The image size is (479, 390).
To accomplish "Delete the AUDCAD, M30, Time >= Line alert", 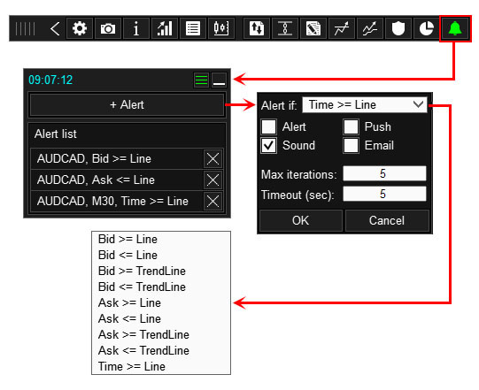I will click(212, 201).
